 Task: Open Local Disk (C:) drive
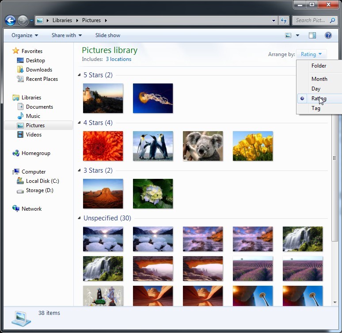(x=42, y=181)
